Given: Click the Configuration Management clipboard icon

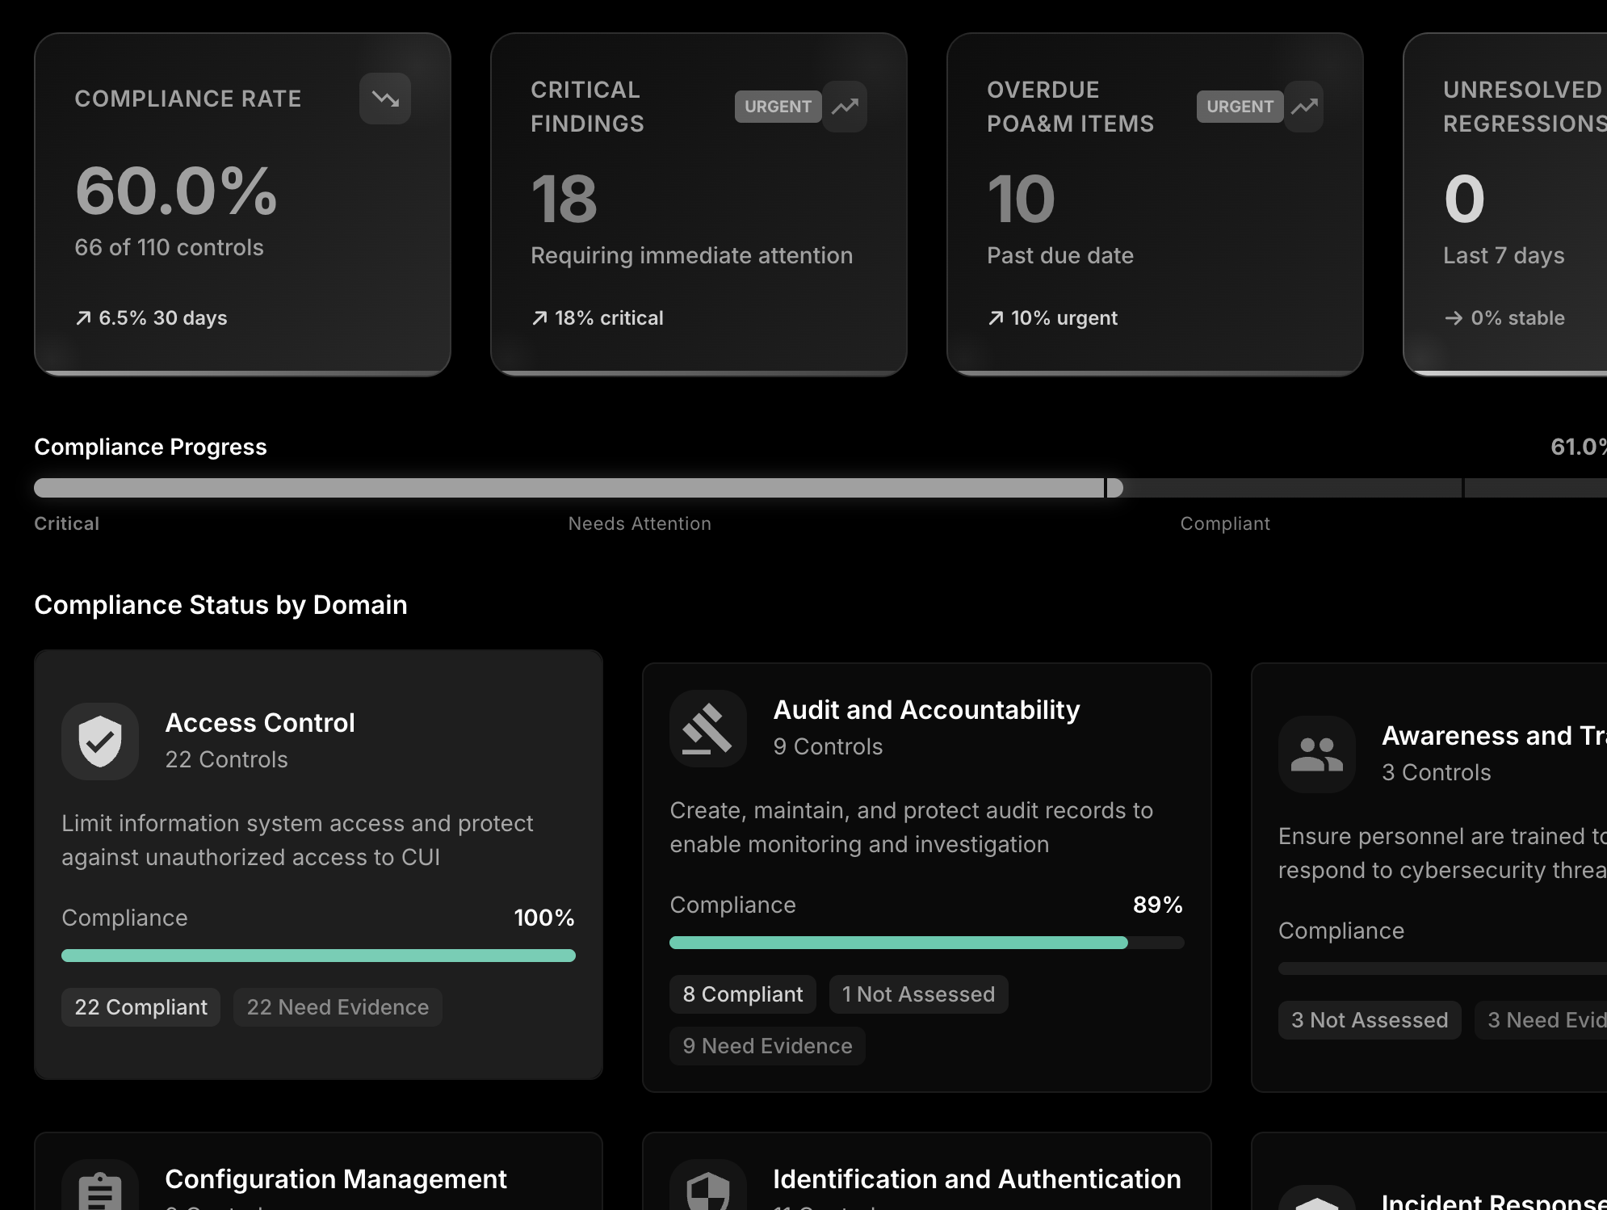Looking at the screenshot, I should 100,1191.
